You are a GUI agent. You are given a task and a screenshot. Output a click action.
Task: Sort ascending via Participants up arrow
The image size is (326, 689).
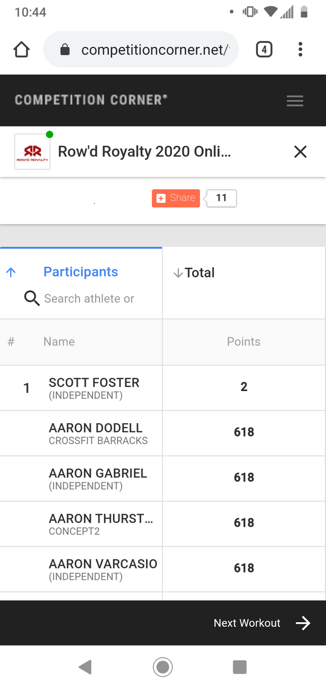click(x=11, y=272)
